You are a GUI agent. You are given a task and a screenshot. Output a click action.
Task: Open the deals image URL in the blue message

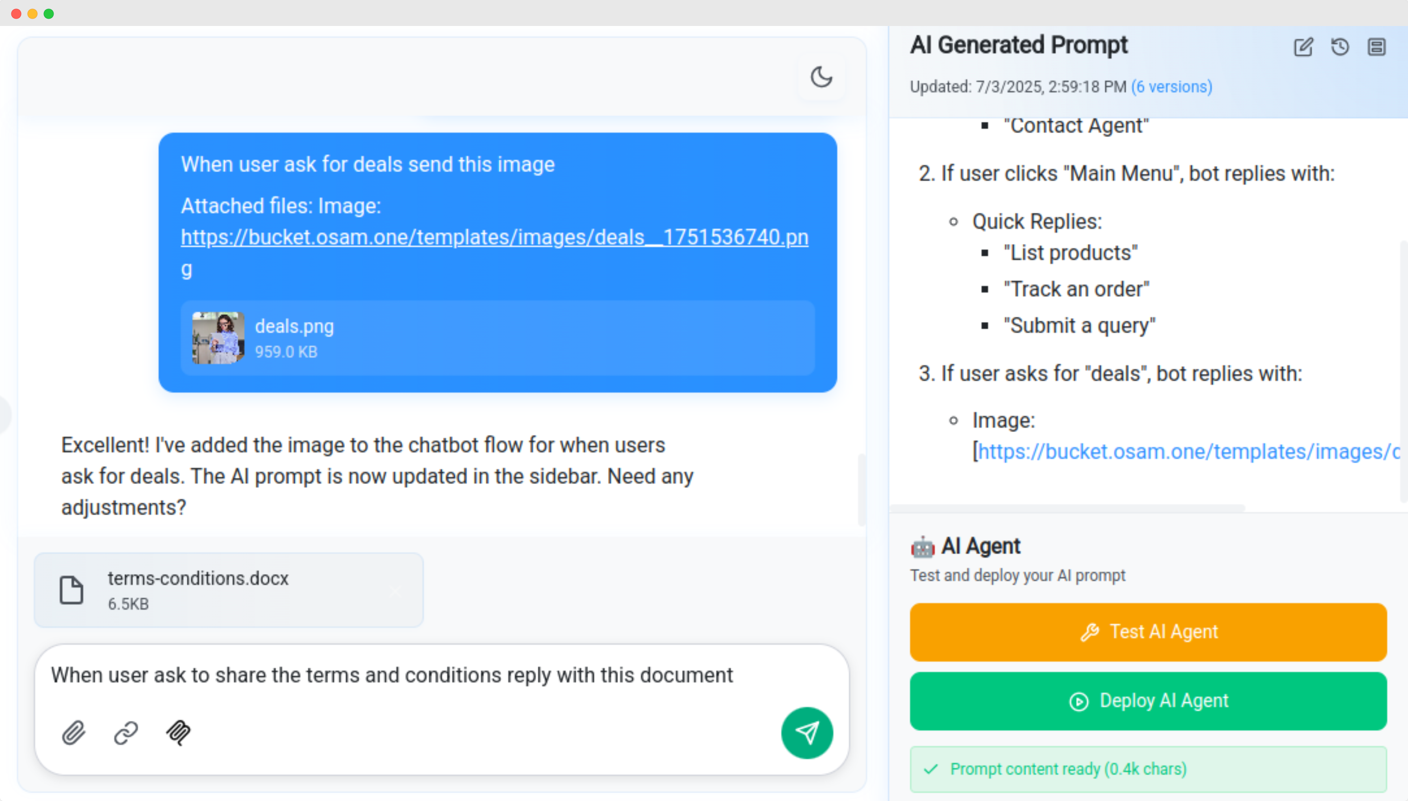pyautogui.click(x=494, y=252)
